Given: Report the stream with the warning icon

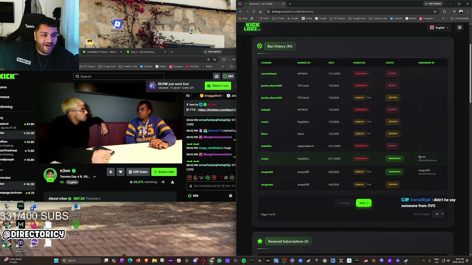Looking at the screenshot, I should click(x=172, y=182).
